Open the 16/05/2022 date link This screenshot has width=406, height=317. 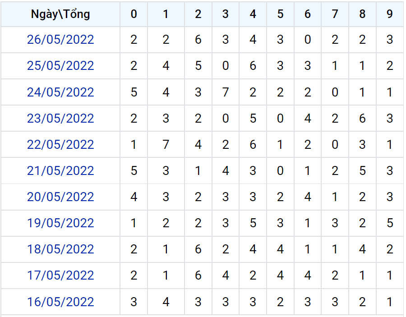pos(60,302)
